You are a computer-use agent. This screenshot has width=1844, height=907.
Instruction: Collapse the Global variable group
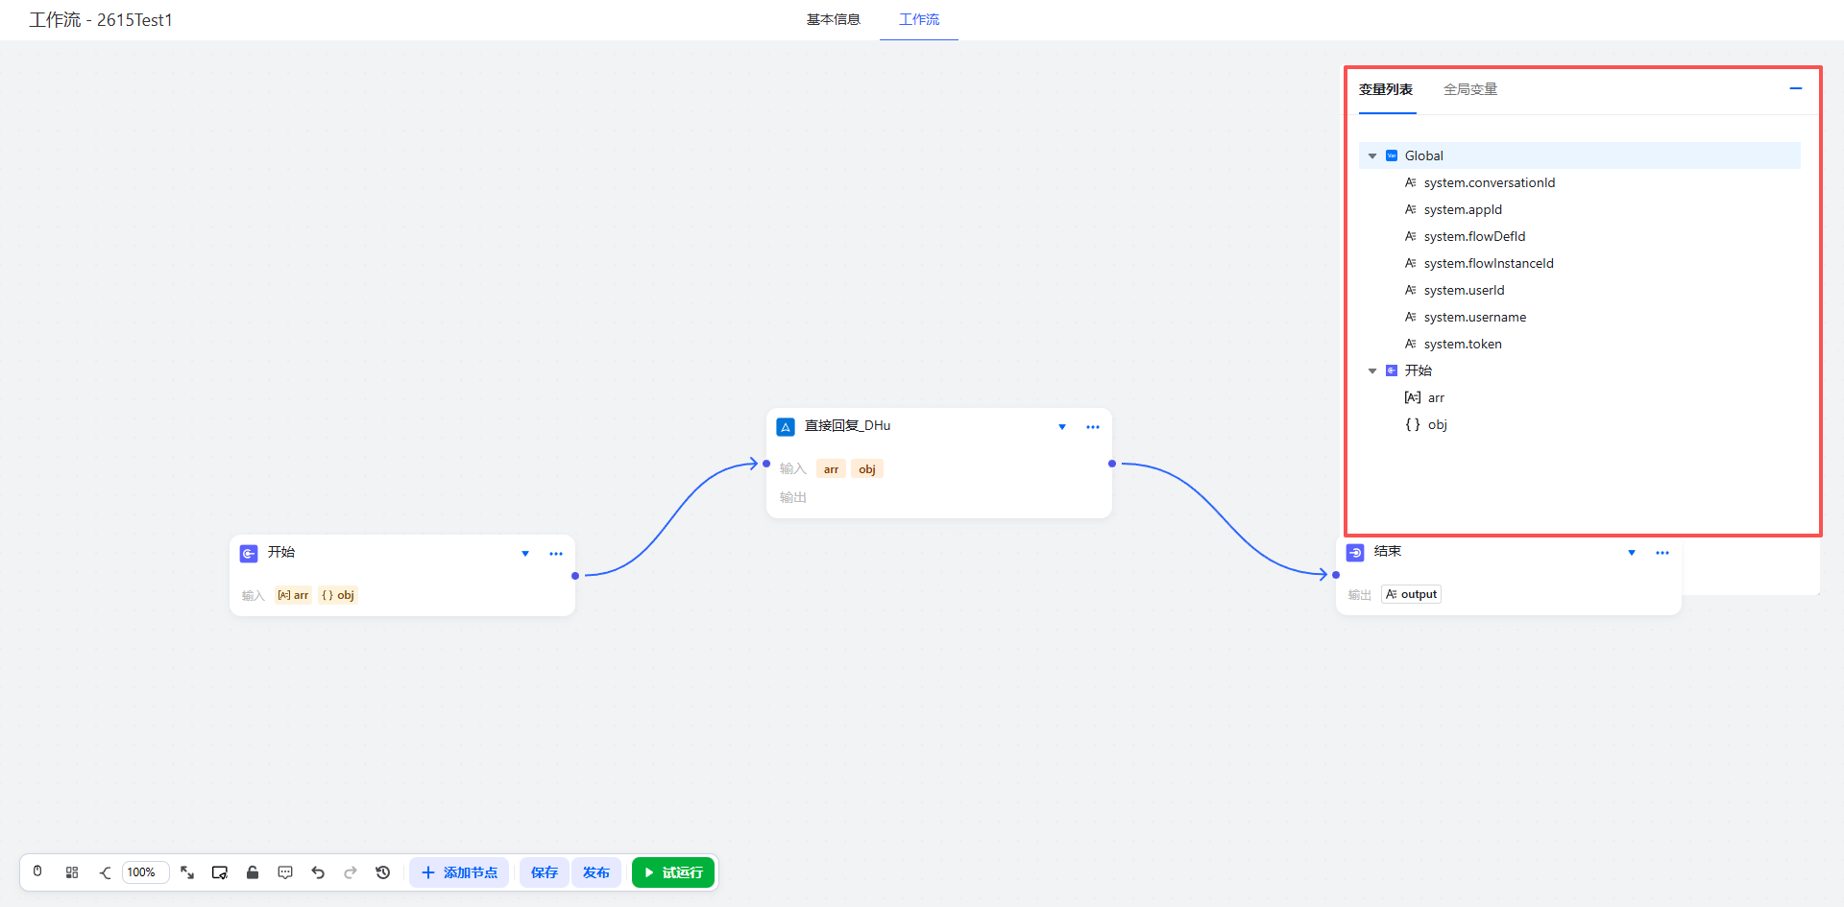1372,155
